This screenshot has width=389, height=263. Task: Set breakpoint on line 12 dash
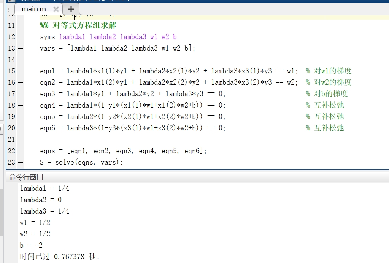click(20, 37)
